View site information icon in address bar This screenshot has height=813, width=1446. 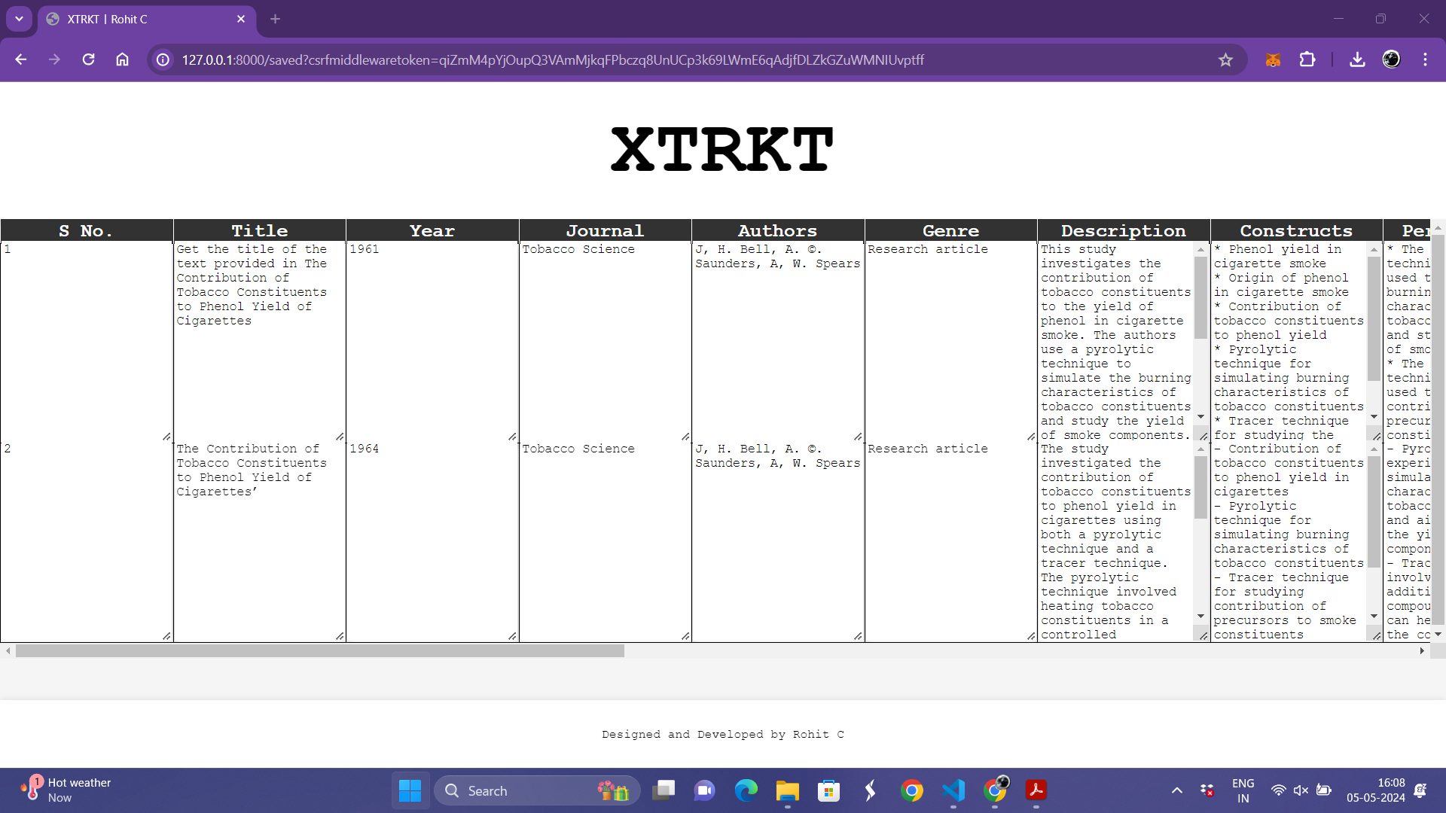(163, 59)
